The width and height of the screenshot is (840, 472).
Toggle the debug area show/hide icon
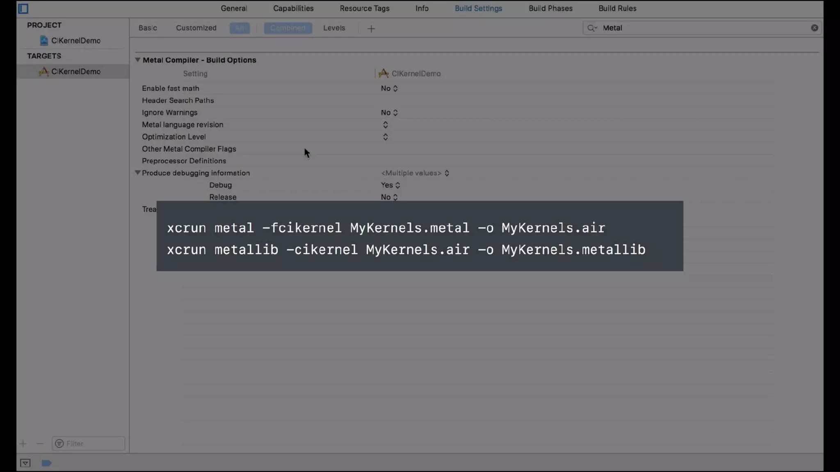[25, 463]
